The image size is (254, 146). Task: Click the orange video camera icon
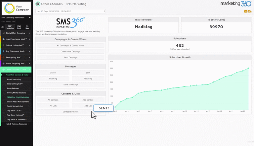(250, 11)
